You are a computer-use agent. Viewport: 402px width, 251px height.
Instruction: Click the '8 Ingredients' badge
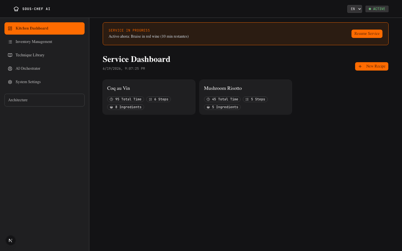click(x=126, y=107)
